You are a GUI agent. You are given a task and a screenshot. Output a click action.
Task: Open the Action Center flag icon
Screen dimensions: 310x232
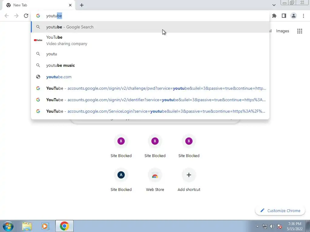(279, 226)
